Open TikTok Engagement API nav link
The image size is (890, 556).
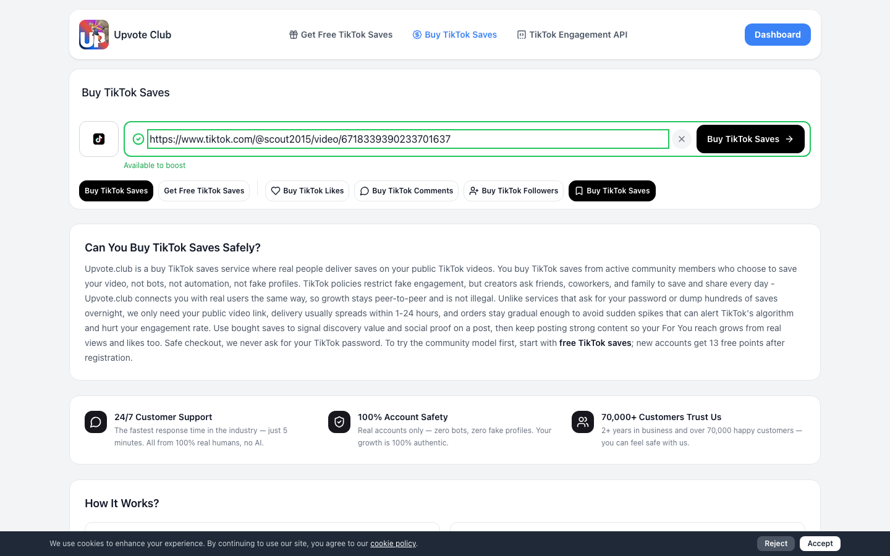tap(572, 35)
